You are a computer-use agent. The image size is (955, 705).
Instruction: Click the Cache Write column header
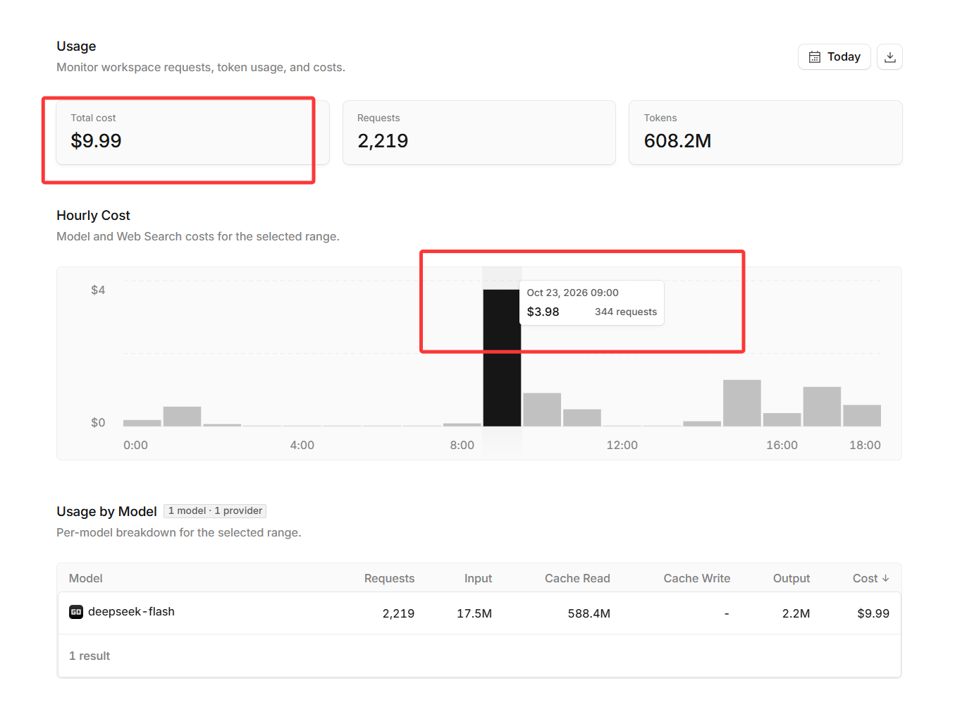coord(696,578)
